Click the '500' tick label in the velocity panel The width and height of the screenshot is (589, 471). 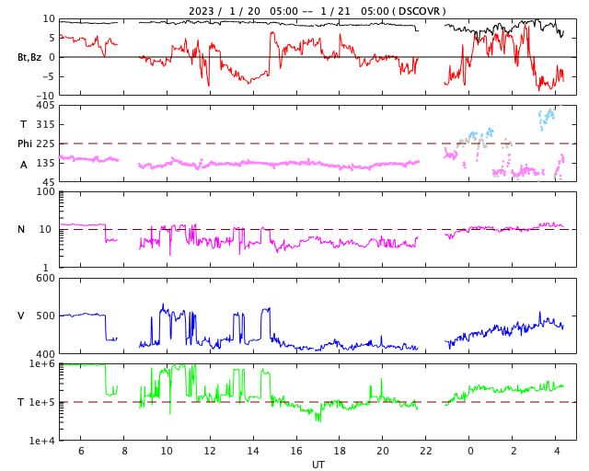tap(45, 316)
